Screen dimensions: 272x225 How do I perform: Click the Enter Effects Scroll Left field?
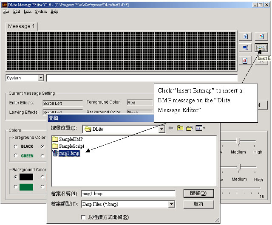[x=62, y=103]
